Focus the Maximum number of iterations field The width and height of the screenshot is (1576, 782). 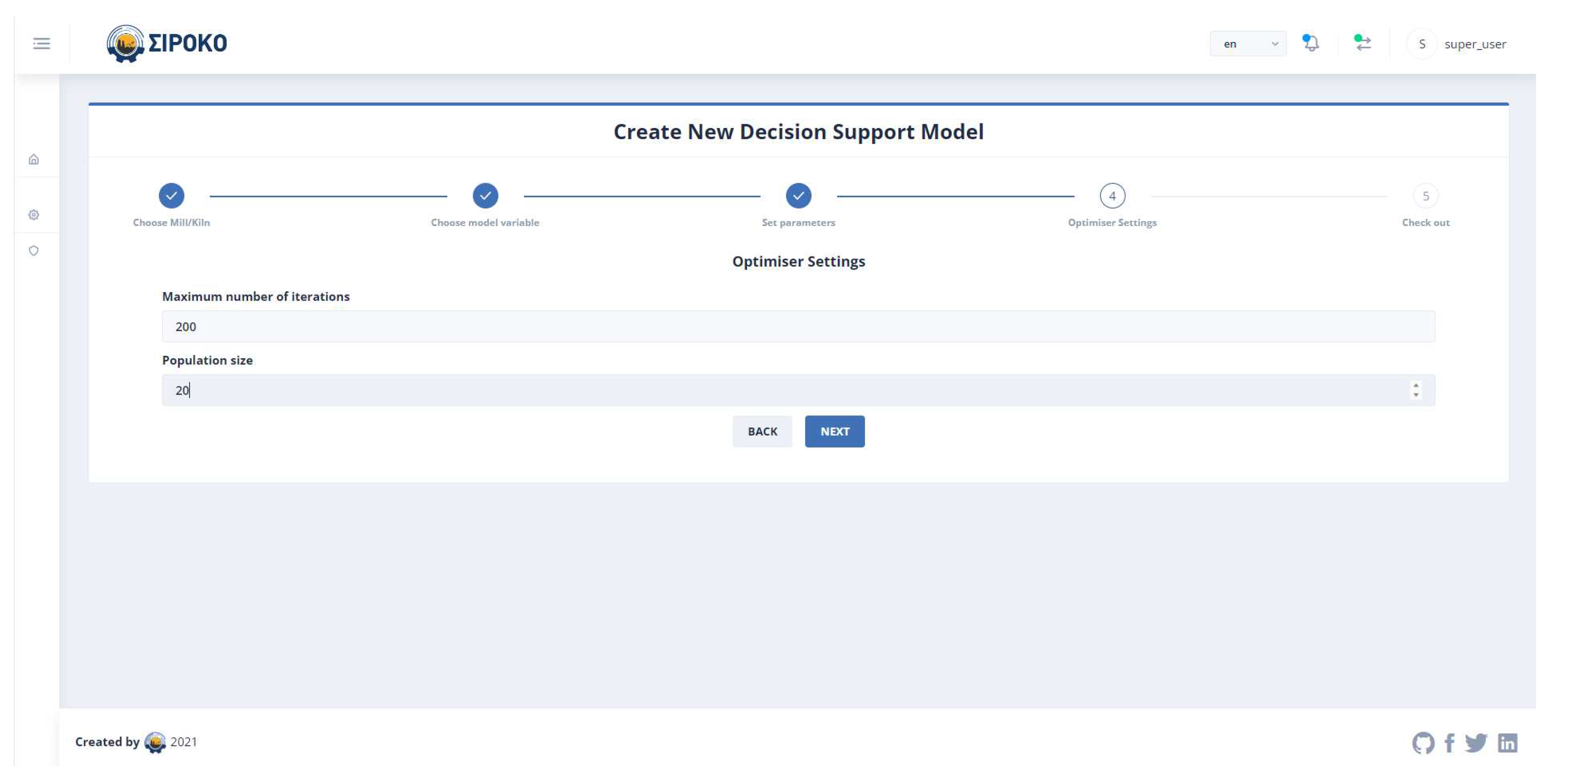798,327
